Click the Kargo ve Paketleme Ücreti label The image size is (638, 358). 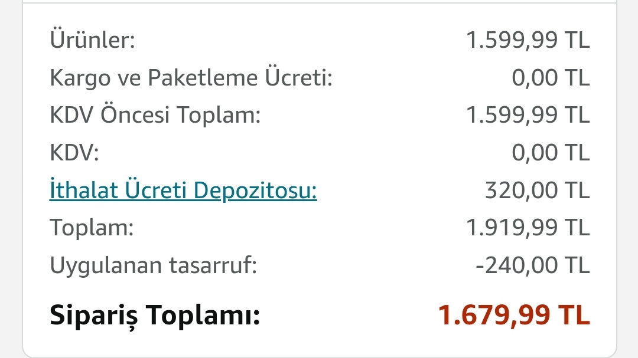tap(191, 77)
